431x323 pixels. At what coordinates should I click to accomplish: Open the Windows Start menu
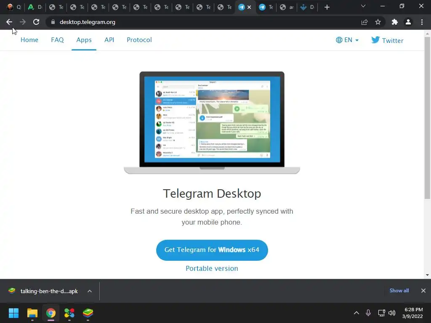(13, 313)
